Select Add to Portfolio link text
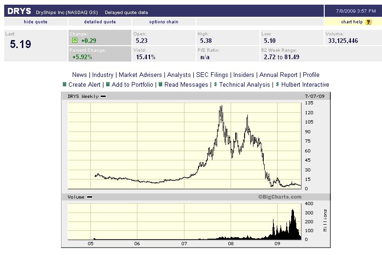The height and width of the screenshot is (255, 382). click(132, 84)
